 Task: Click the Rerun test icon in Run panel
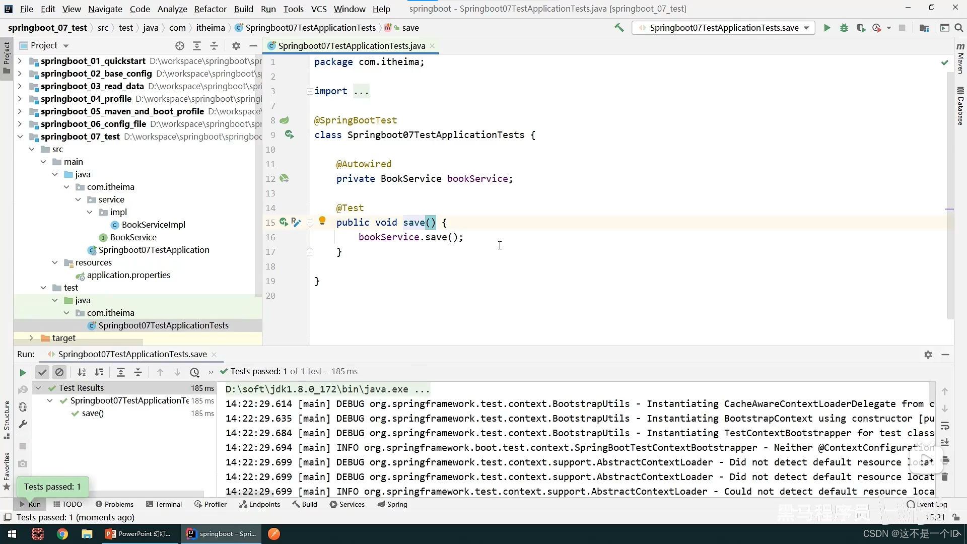(23, 373)
